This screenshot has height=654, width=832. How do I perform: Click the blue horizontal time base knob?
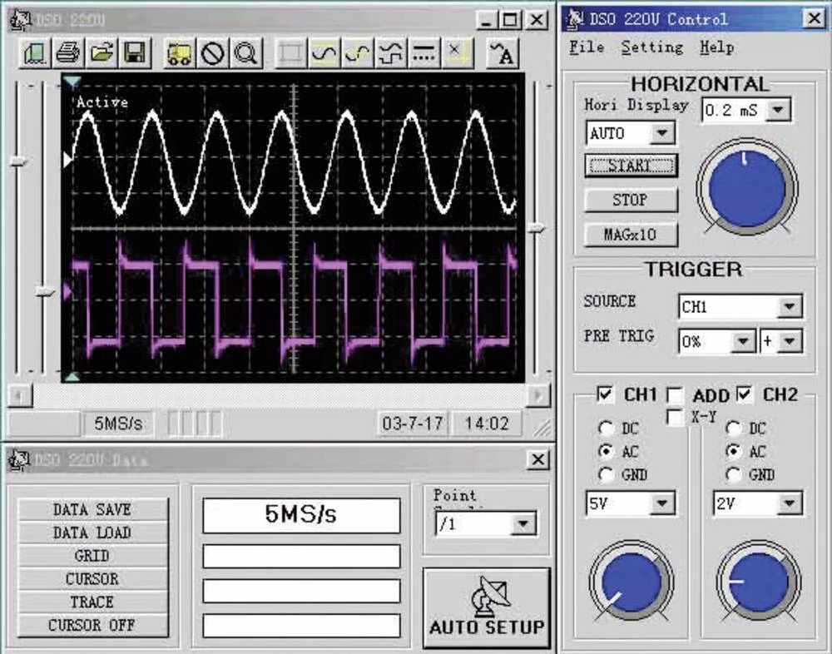tap(746, 188)
